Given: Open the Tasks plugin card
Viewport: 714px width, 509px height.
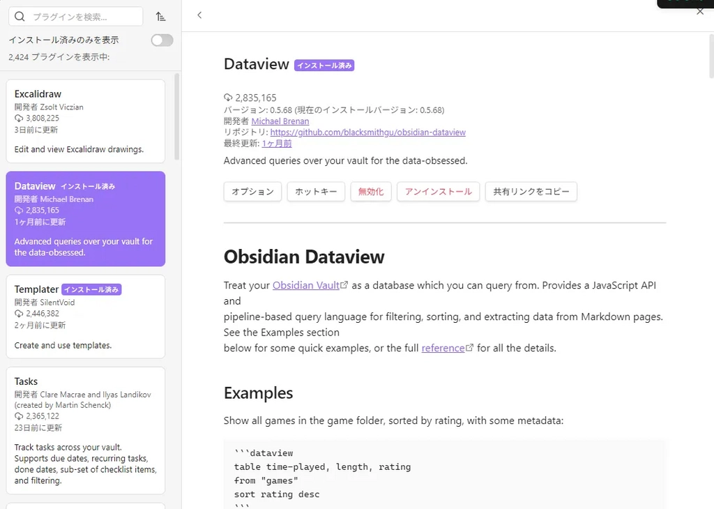Looking at the screenshot, I should click(86, 431).
